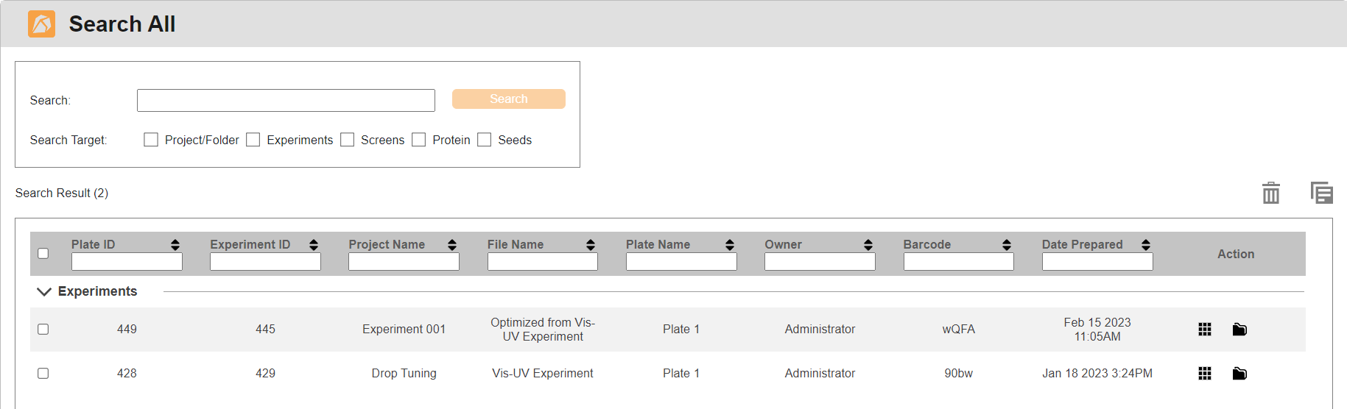This screenshot has width=1347, height=409.
Task: Enable the Project/Folder search target checkbox
Action: tap(151, 140)
